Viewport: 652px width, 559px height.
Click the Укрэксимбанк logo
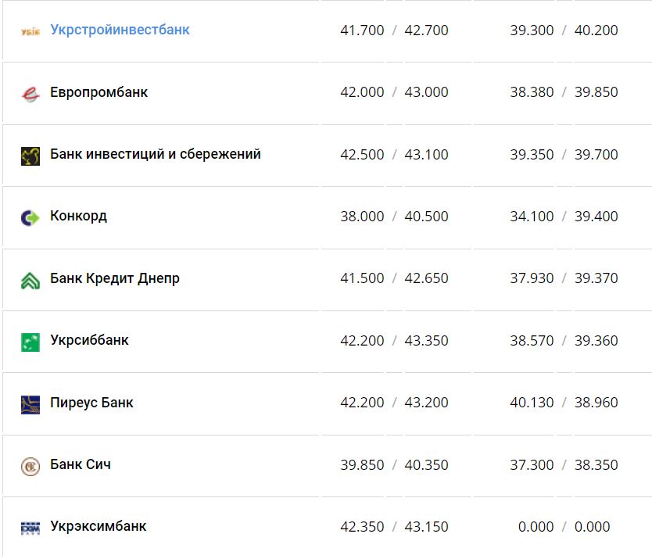point(29,526)
